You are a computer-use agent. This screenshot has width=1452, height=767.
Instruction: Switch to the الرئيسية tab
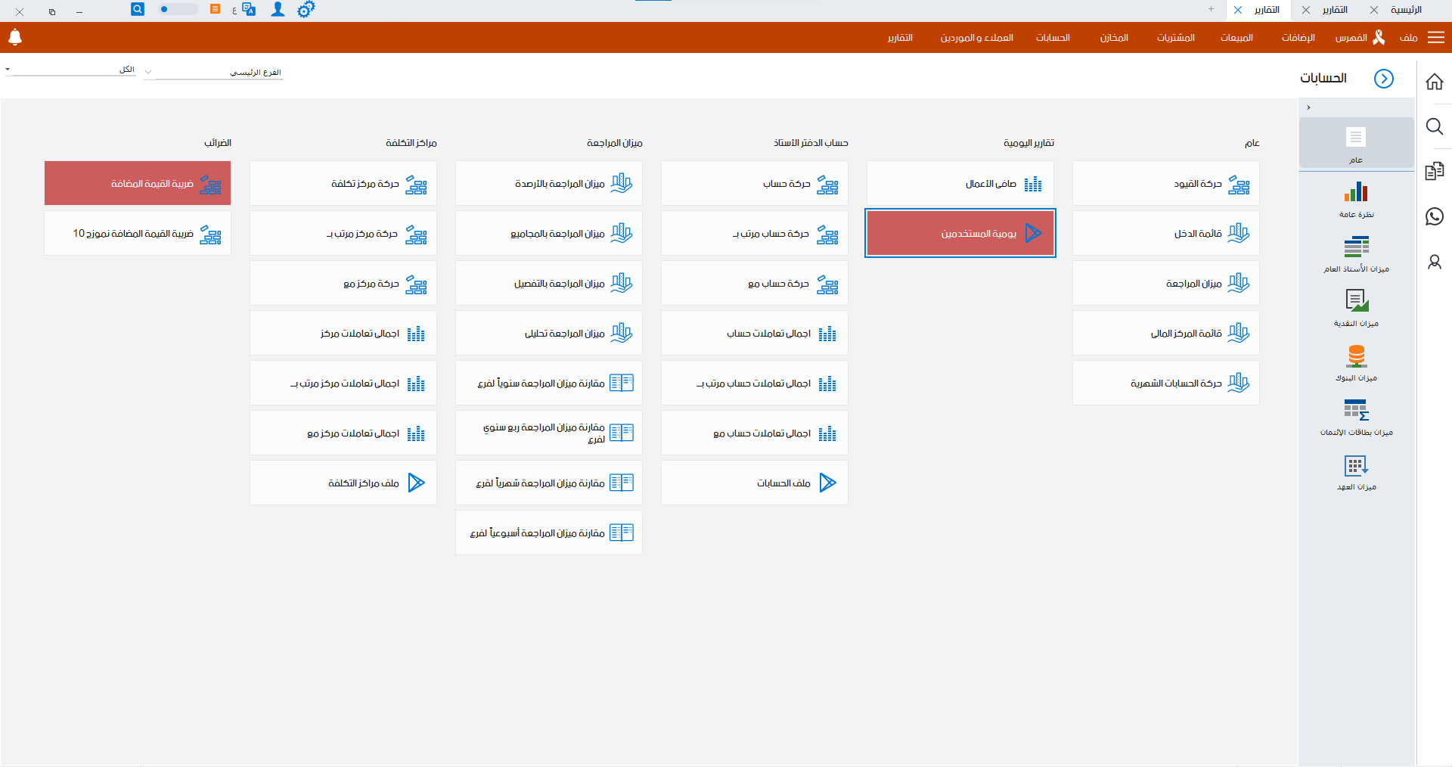pos(1408,10)
